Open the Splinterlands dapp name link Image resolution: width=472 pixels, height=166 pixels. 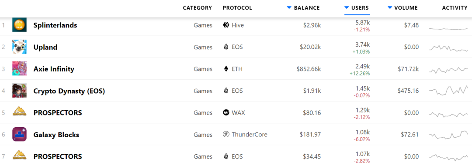tap(56, 25)
